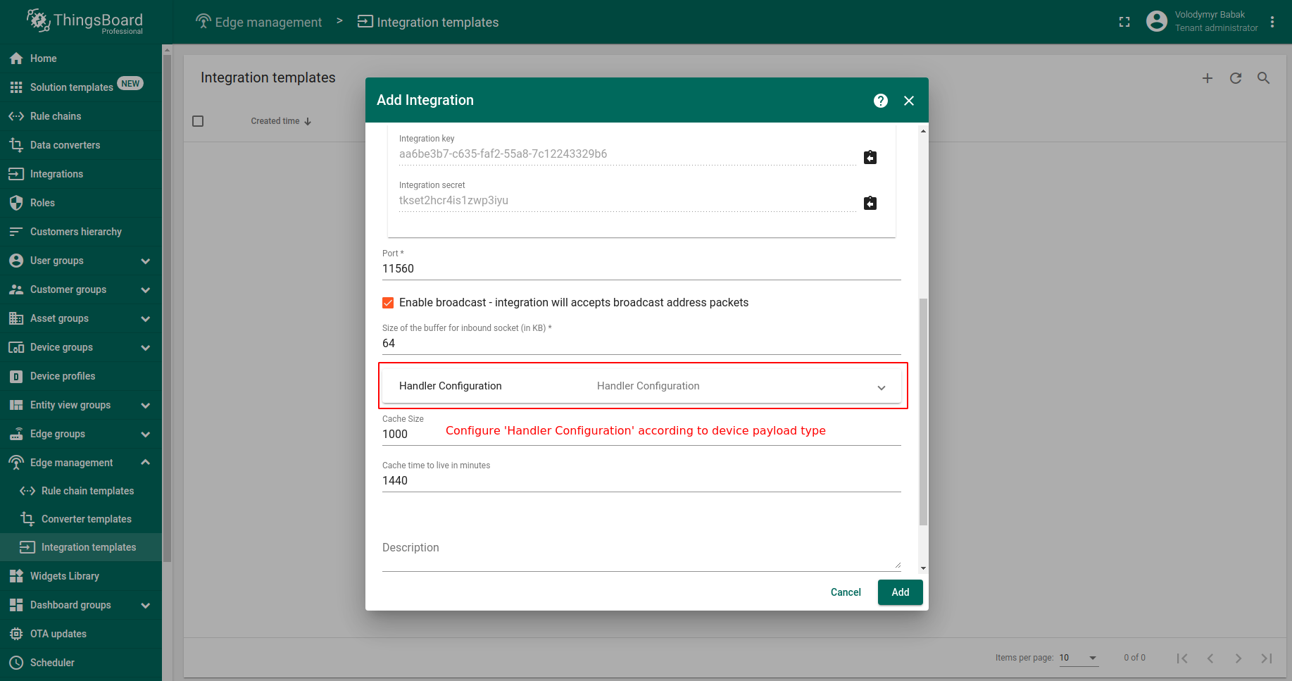This screenshot has width=1292, height=681.
Task: Click the Rule chain templates icon
Action: pos(27,491)
